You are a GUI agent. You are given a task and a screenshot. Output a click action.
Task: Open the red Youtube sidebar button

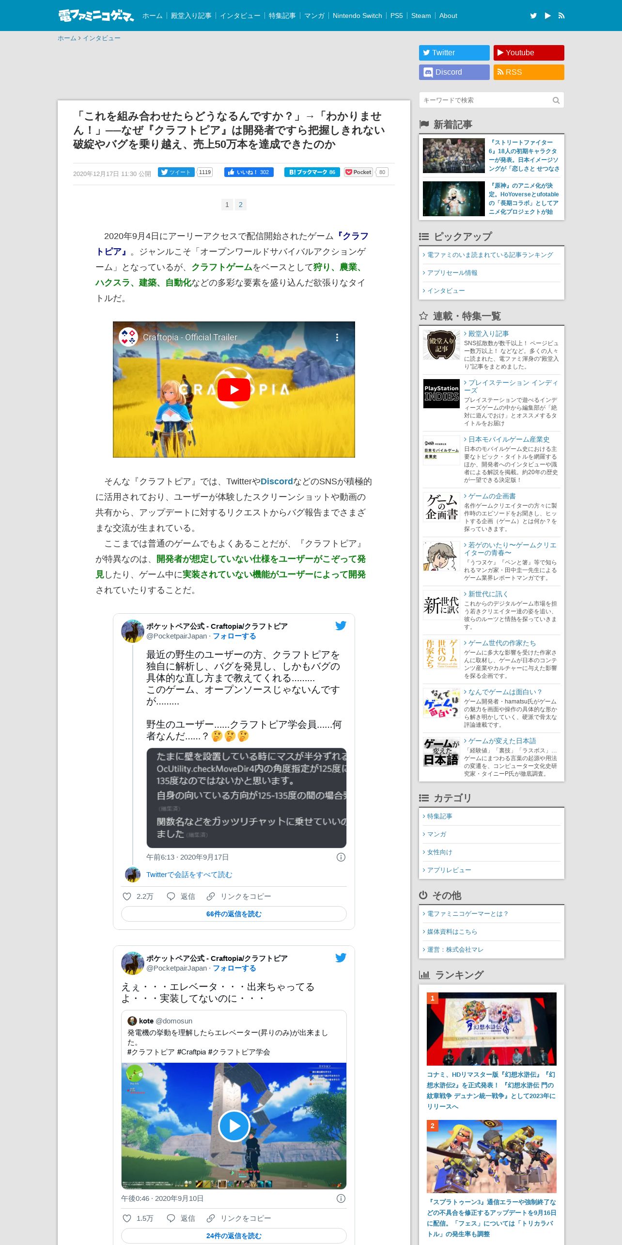[529, 53]
